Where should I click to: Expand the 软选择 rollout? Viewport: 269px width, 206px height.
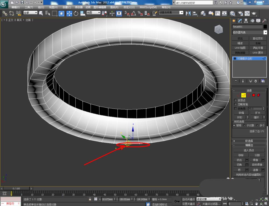pos(249,141)
